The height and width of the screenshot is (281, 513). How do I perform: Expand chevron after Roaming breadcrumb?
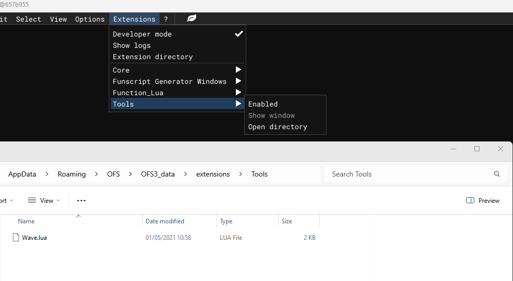[x=96, y=174]
